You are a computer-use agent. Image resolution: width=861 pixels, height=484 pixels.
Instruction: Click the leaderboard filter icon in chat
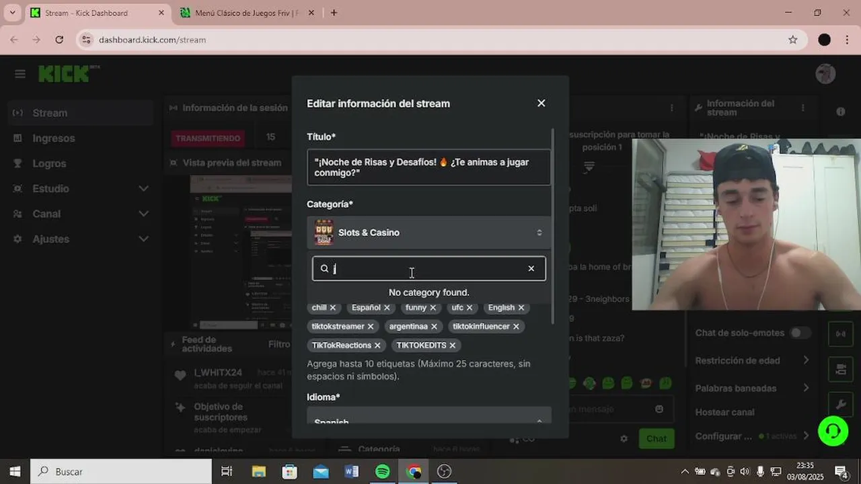[x=589, y=167]
